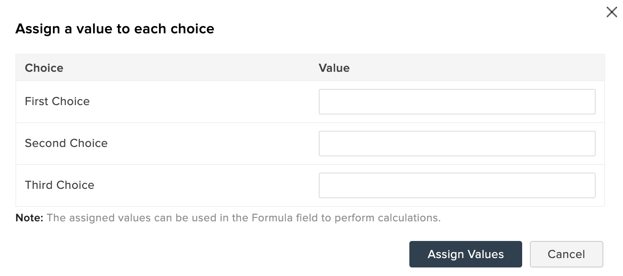Click the First Choice label
This screenshot has height=276, width=623.
coord(57,101)
